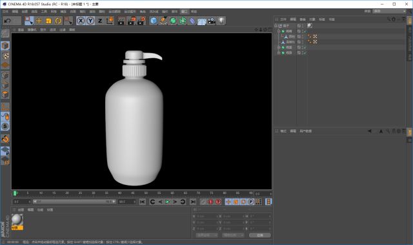Select the Rotate tool icon
Viewport: 413px width, 245px height.
pyautogui.click(x=58, y=21)
